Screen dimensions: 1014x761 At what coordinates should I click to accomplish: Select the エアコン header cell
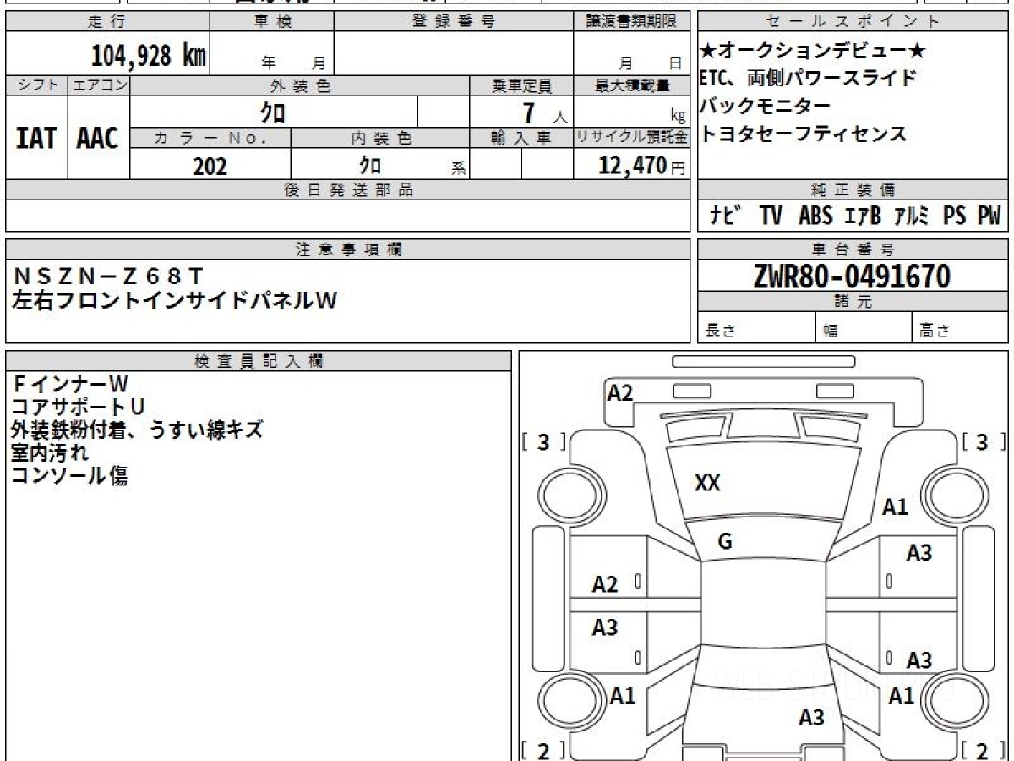pyautogui.click(x=100, y=85)
